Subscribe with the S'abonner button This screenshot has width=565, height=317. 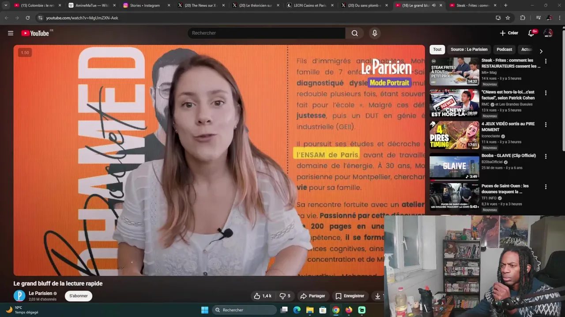[79, 296]
